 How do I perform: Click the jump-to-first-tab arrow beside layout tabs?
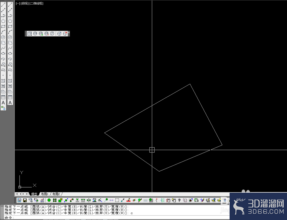17,194
